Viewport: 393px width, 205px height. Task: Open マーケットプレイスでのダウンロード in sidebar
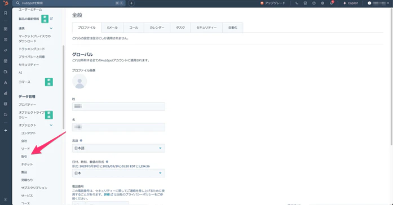click(34, 38)
